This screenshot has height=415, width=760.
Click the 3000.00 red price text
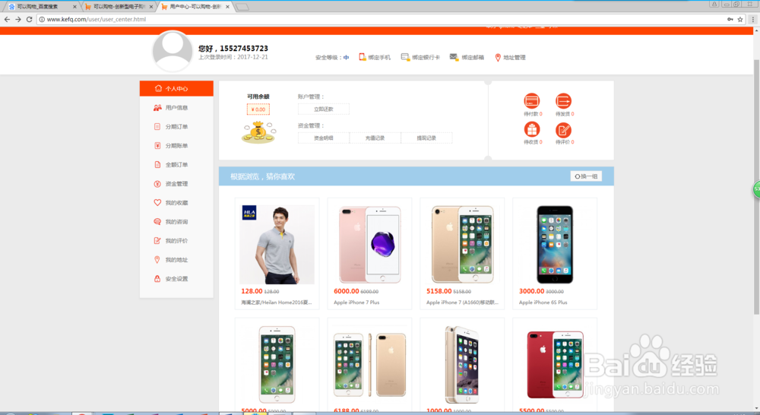[531, 291]
